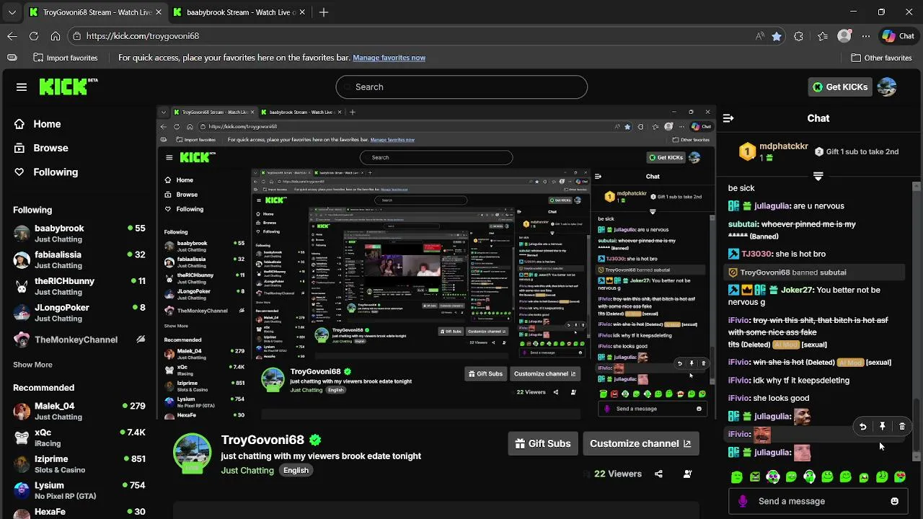
Task: Click the English language tag
Action: [296, 470]
